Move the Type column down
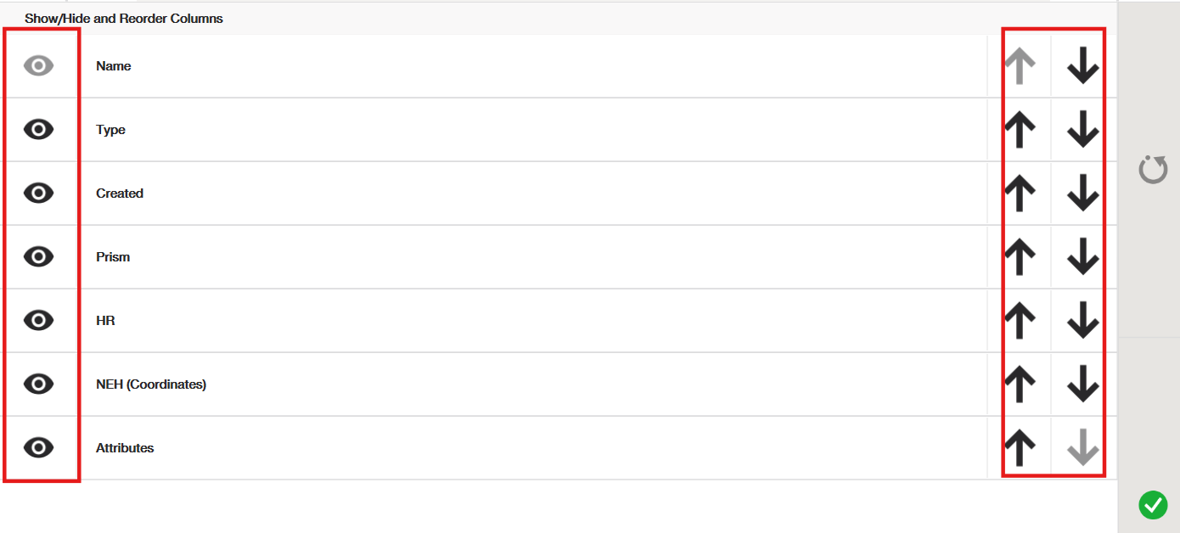 pos(1082,130)
